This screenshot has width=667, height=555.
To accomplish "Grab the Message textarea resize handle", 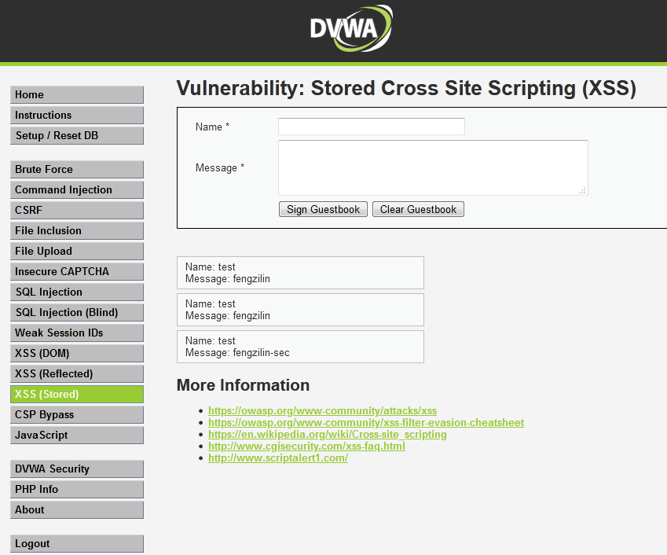I will (583, 191).
